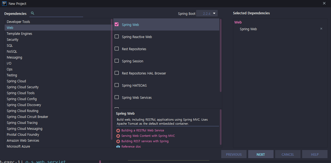The height and width of the screenshot is (163, 331).
Task: Open the Spring Boot version dropdown
Action: pos(207,13)
